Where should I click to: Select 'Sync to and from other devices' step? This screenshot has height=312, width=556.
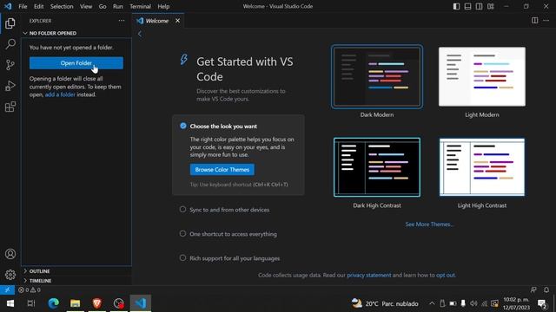click(229, 210)
